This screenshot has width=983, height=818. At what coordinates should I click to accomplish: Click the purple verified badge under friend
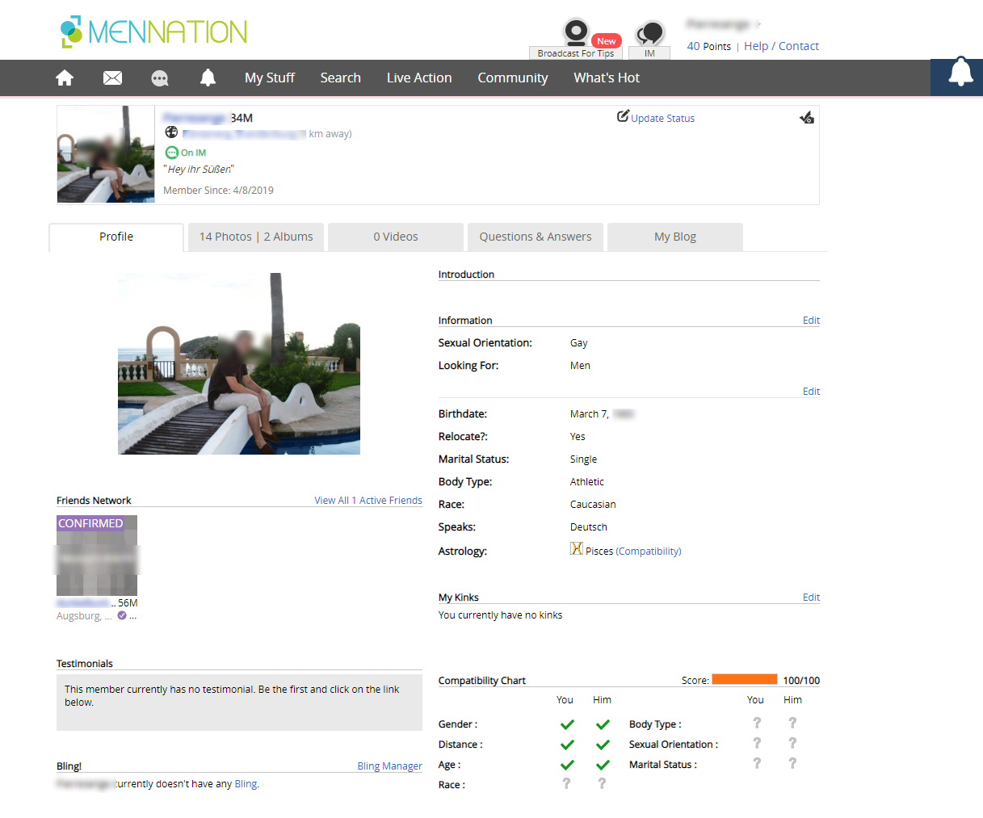122,615
